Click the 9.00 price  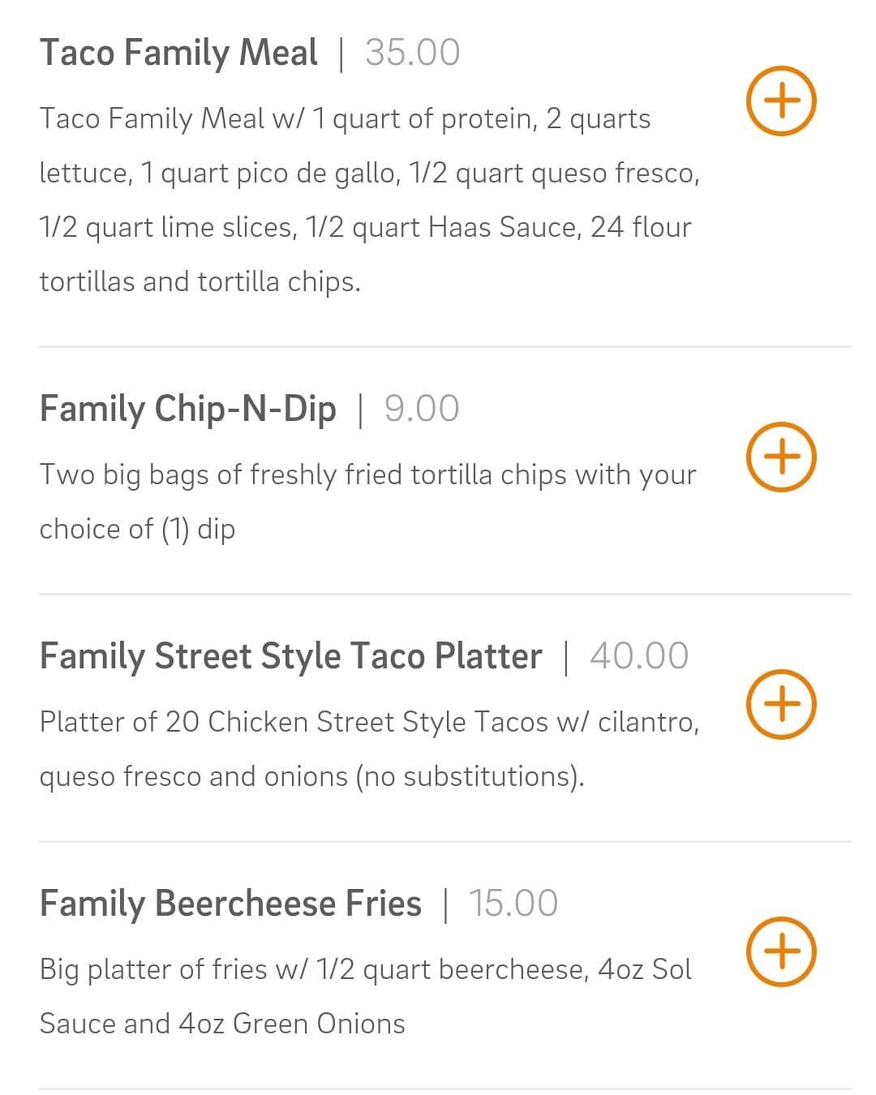click(x=422, y=409)
